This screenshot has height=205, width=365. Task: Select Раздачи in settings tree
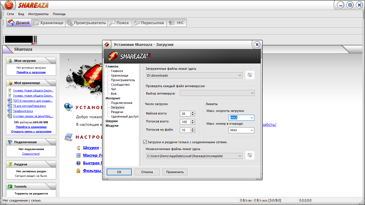pos(117,112)
